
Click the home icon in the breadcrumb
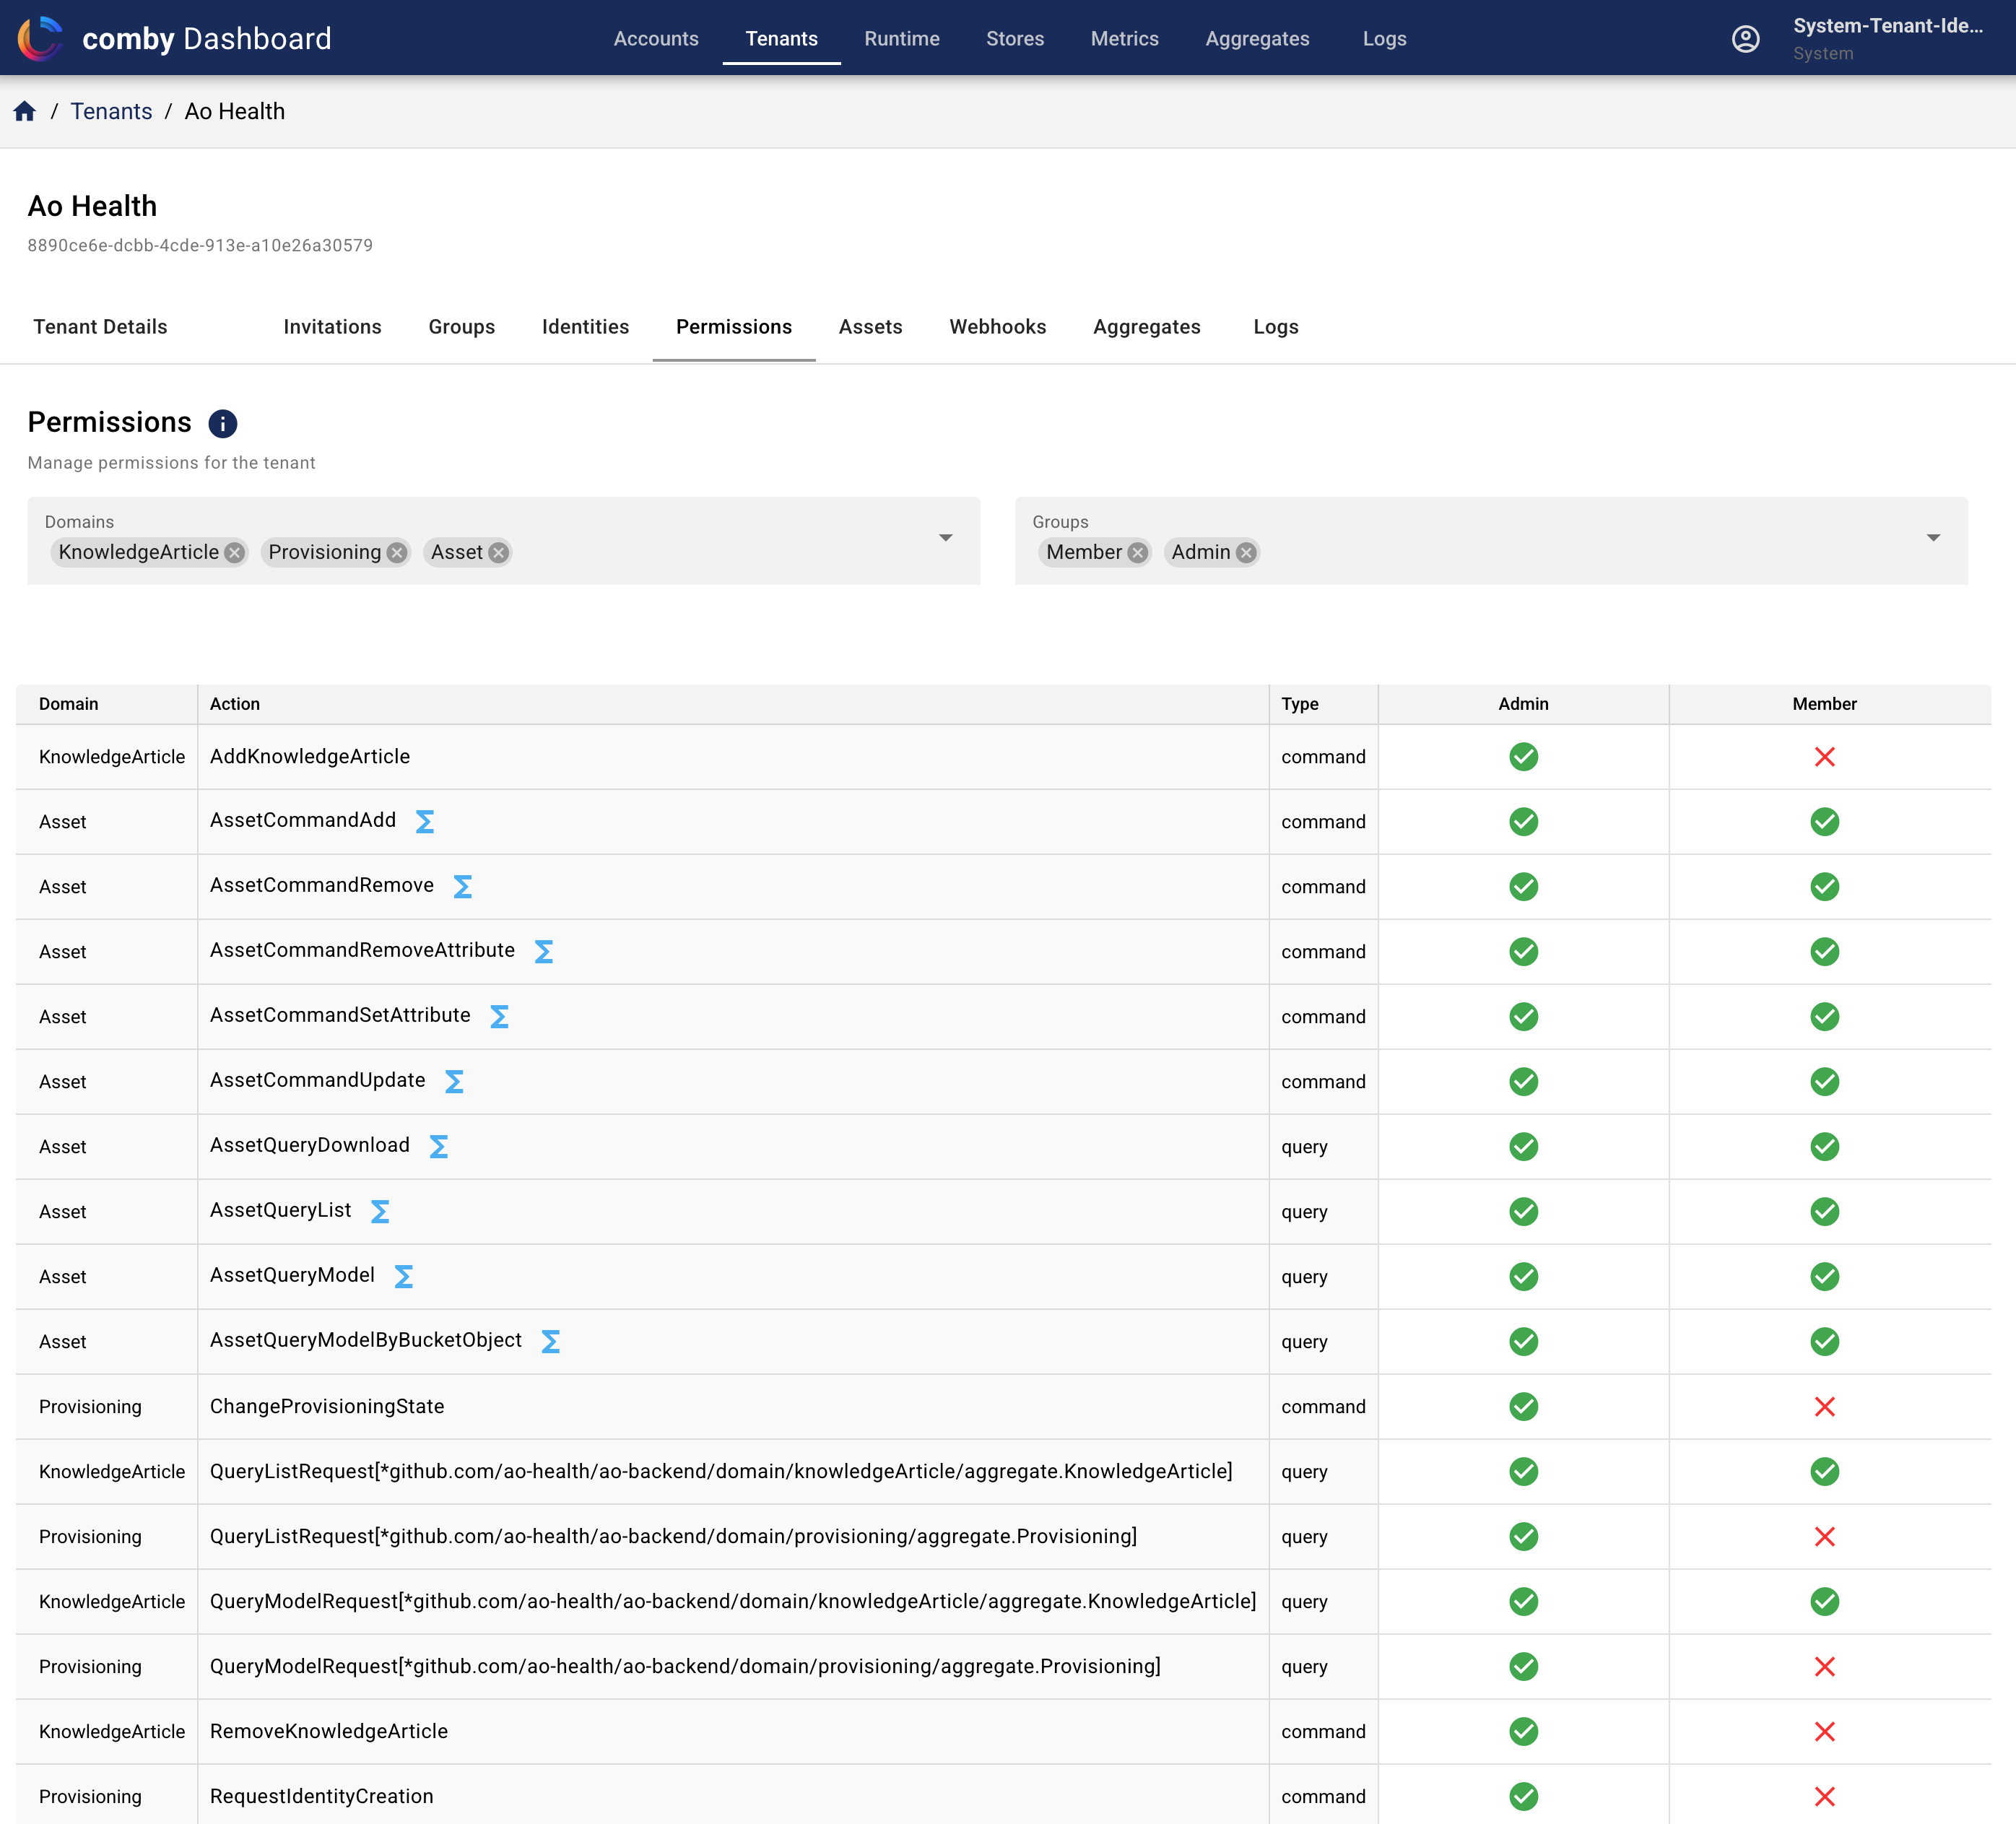pyautogui.click(x=25, y=111)
